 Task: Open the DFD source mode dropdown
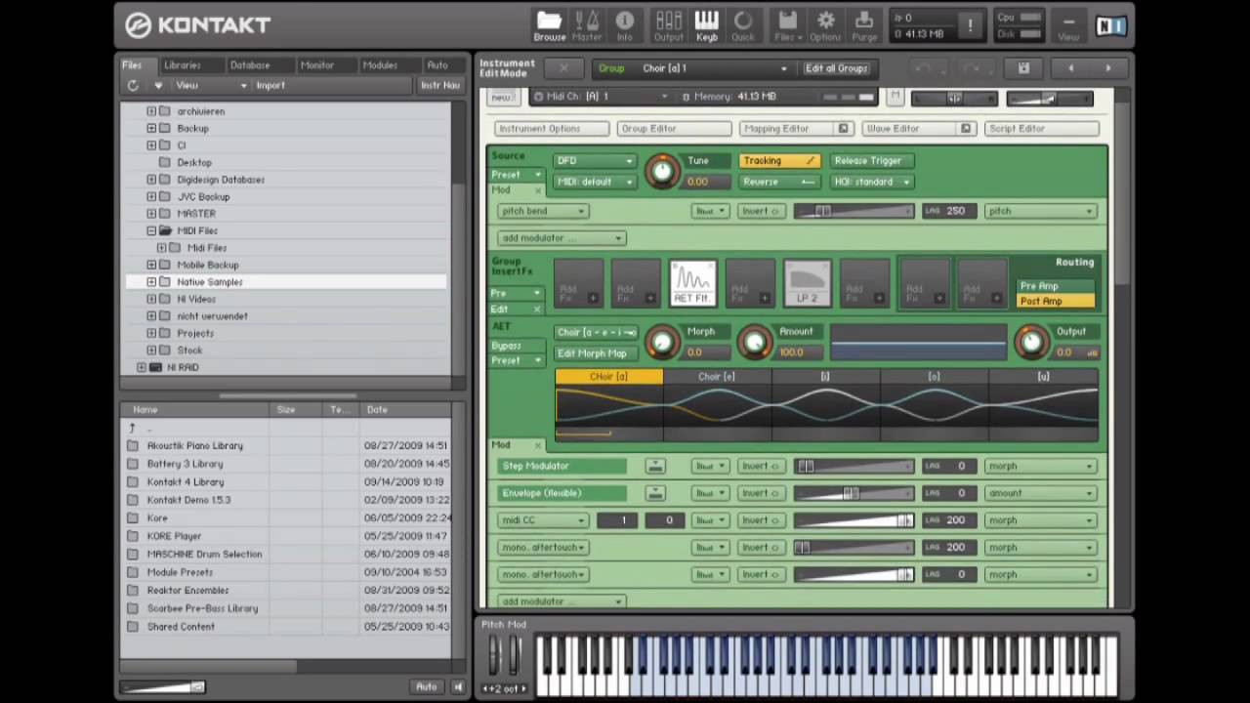tap(595, 161)
